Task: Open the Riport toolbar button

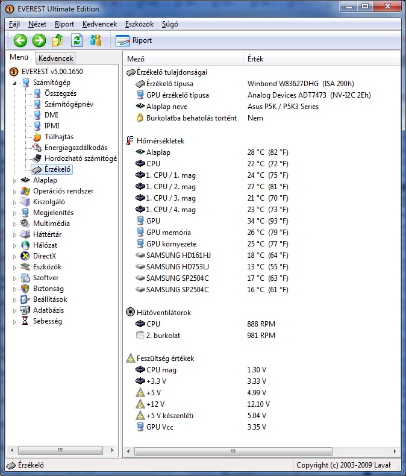Action: (x=134, y=40)
